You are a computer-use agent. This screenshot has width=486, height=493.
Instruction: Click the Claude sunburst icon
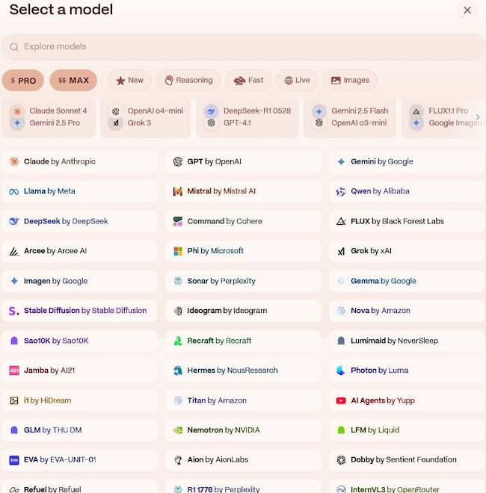point(14,161)
